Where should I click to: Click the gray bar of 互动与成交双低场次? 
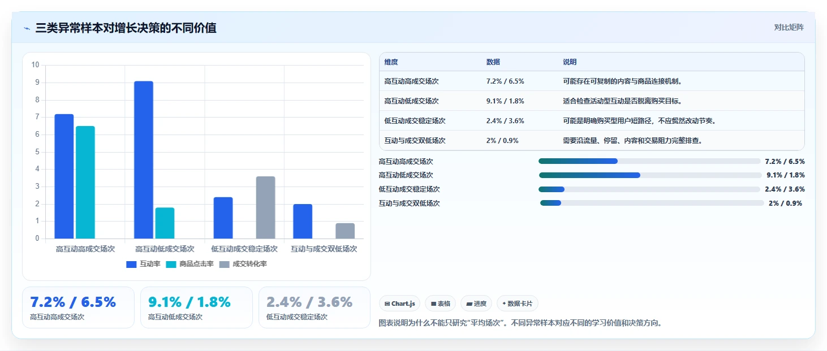point(345,231)
